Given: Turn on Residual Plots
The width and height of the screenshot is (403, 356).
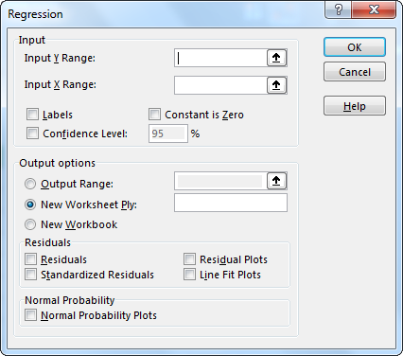Looking at the screenshot, I should pos(189,259).
